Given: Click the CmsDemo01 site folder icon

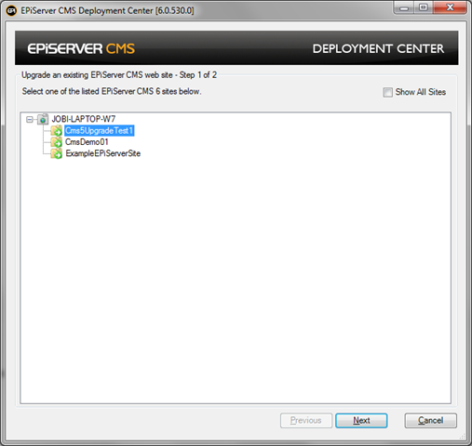Looking at the screenshot, I should tap(57, 142).
